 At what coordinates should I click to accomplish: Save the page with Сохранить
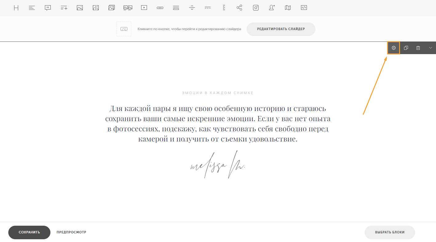click(29, 232)
